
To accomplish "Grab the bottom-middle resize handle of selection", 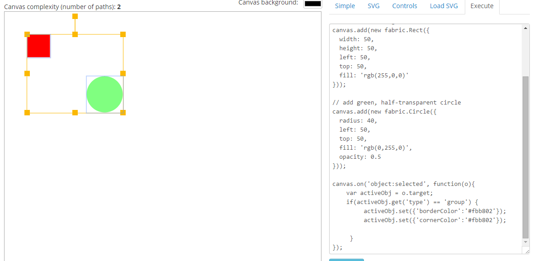I will pos(75,113).
